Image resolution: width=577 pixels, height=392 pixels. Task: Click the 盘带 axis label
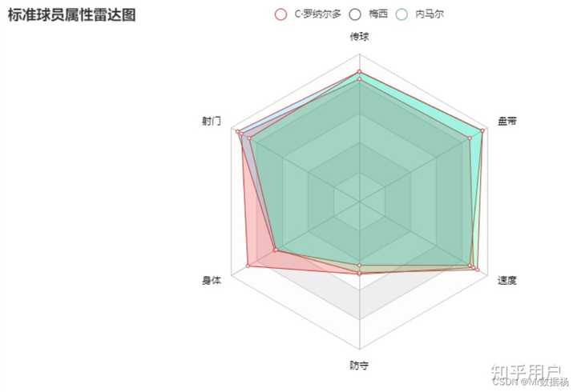[x=507, y=122]
